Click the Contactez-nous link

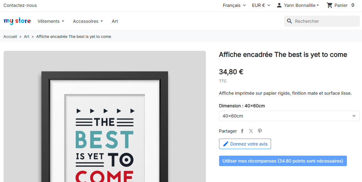click(20, 5)
